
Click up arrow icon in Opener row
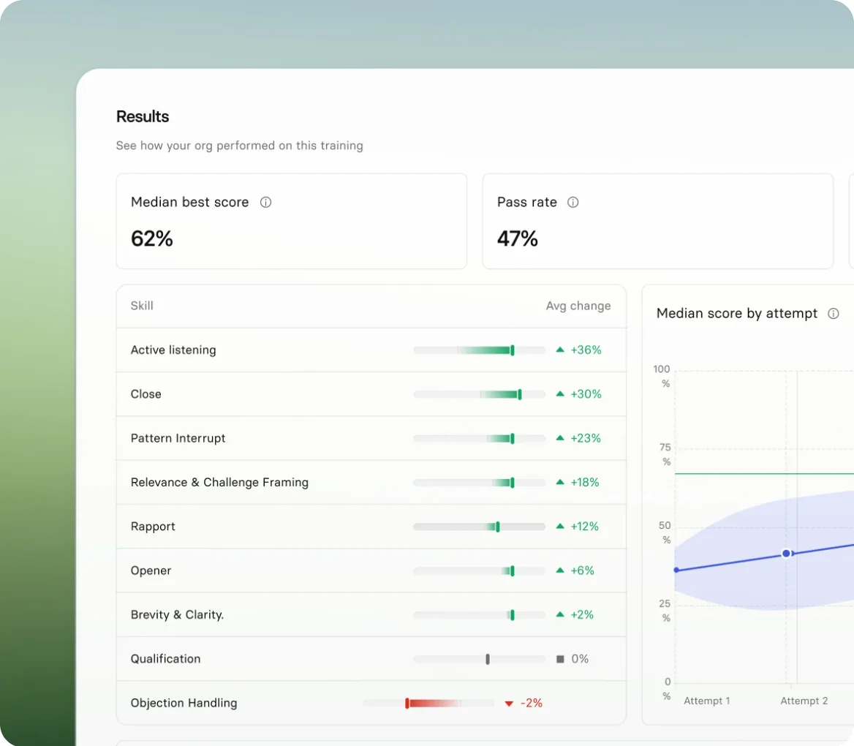click(x=560, y=570)
